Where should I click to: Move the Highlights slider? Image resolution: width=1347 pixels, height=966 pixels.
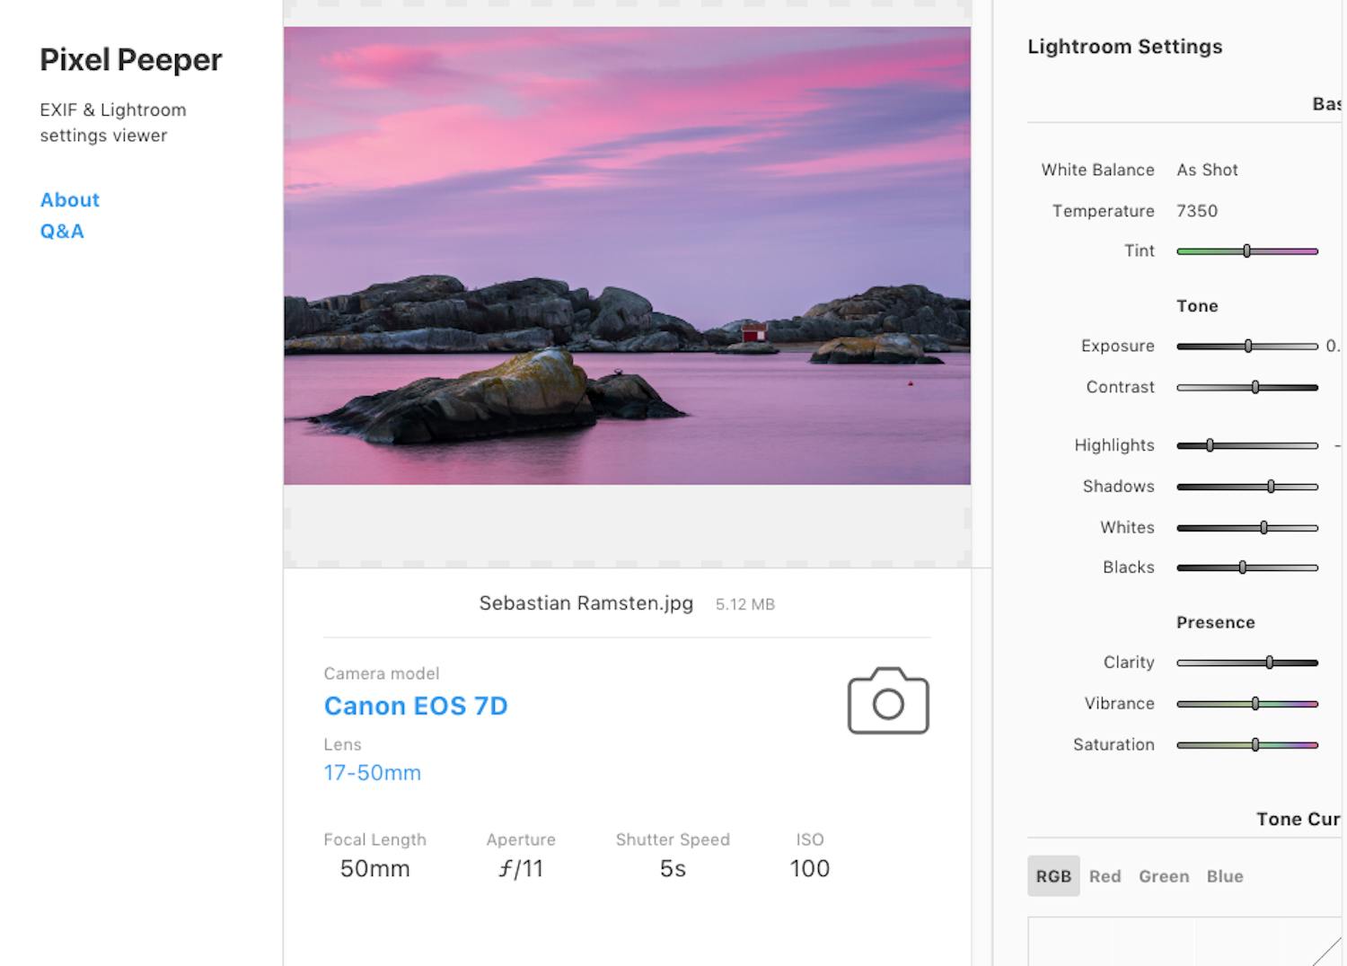1211,444
